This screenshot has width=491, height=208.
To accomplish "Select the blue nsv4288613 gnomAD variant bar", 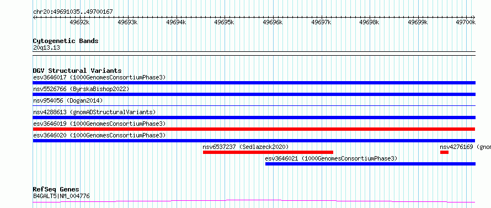I will 254,118.
